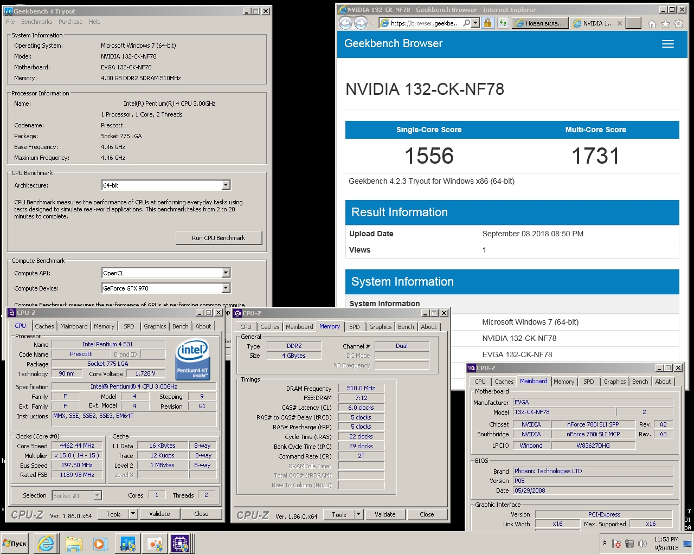Switch to Geekbench taskbar icon
This screenshot has height=555, width=694.
point(128,544)
